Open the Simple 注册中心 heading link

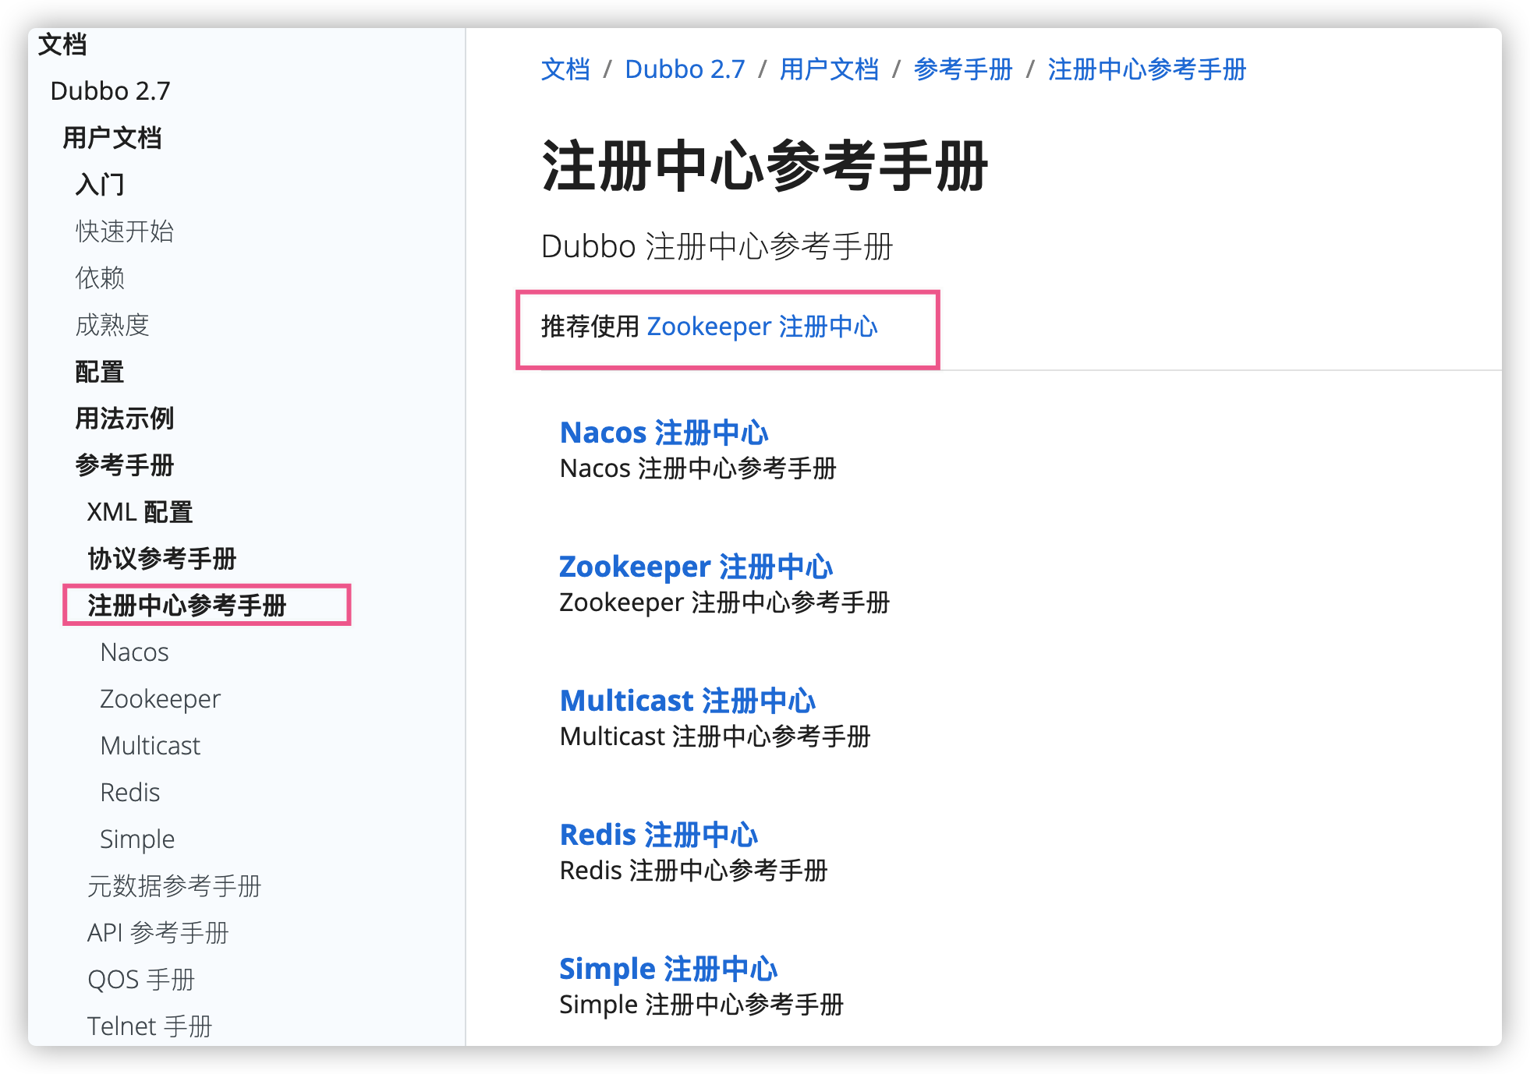(x=668, y=969)
